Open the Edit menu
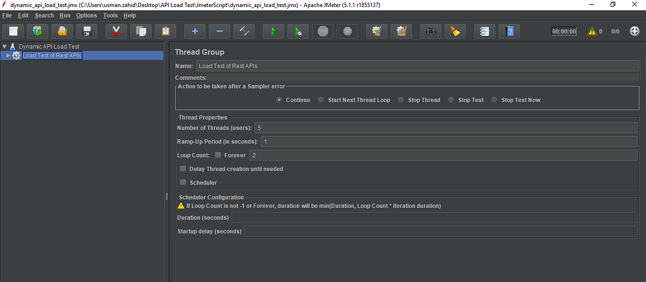The width and height of the screenshot is (646, 282). tap(23, 16)
